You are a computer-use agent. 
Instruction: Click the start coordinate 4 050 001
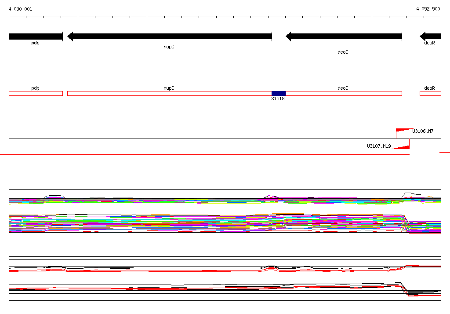click(x=20, y=9)
